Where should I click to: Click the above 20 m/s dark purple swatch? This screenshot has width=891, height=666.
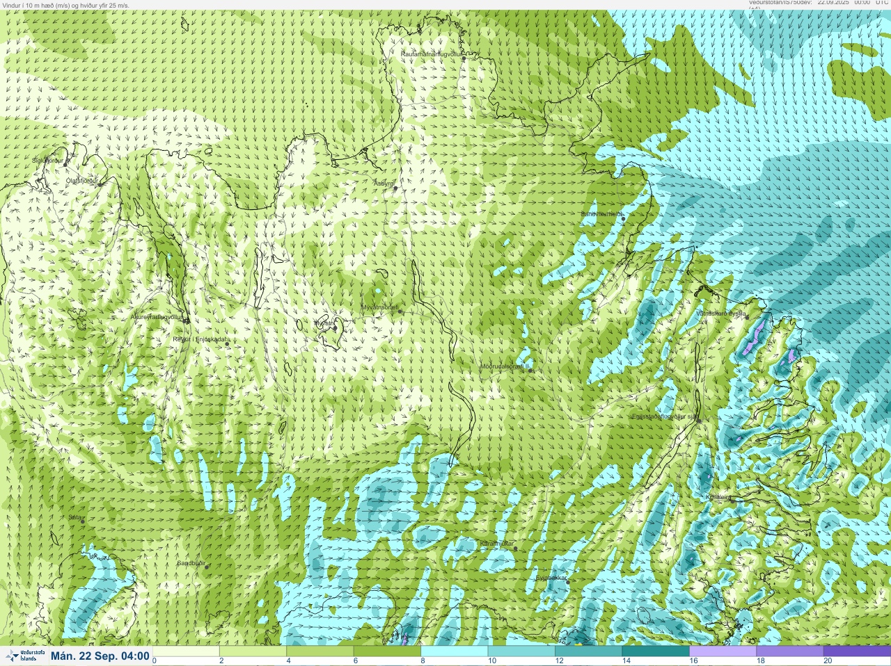857,651
